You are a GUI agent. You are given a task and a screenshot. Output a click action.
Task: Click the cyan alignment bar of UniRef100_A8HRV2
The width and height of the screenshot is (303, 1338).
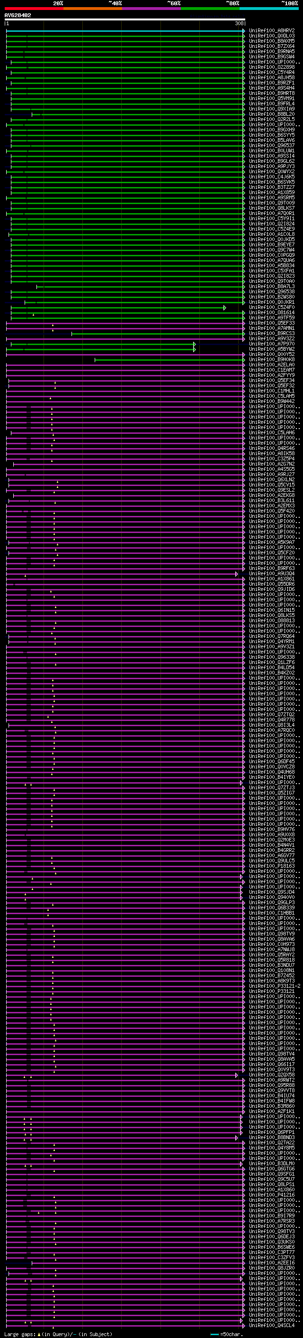[x=125, y=31]
